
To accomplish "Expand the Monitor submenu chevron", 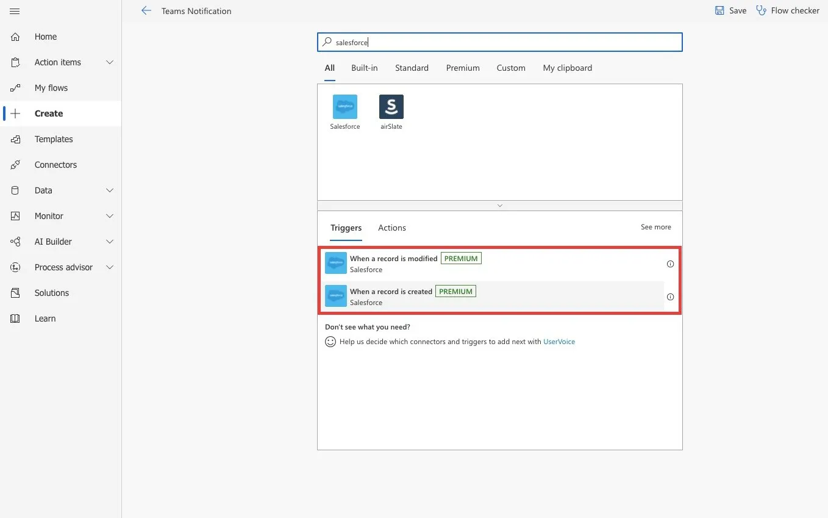I will [x=110, y=216].
